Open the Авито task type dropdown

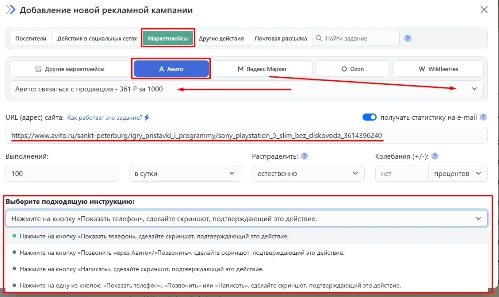coord(475,89)
